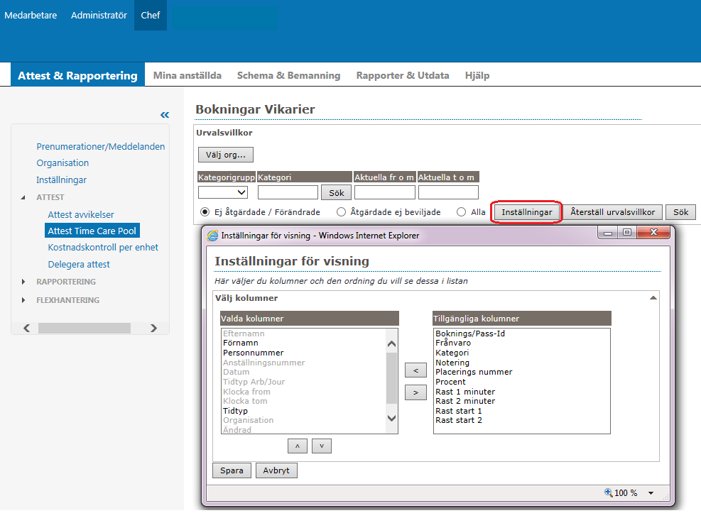Viewport: 701px width, 518px height.
Task: Click the Internet Explorer icon in dialog title
Action: [213, 236]
